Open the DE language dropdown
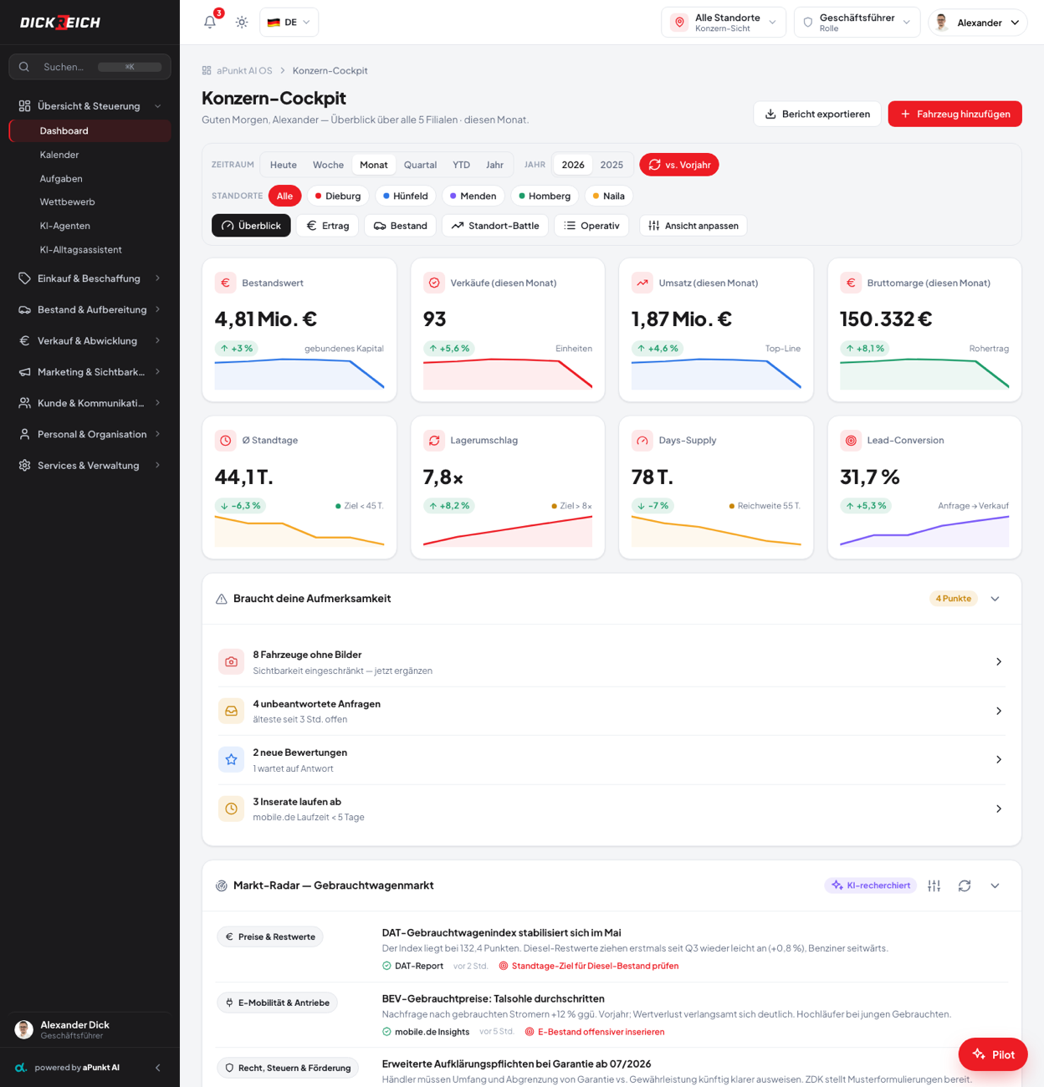This screenshot has width=1044, height=1087. (x=289, y=22)
